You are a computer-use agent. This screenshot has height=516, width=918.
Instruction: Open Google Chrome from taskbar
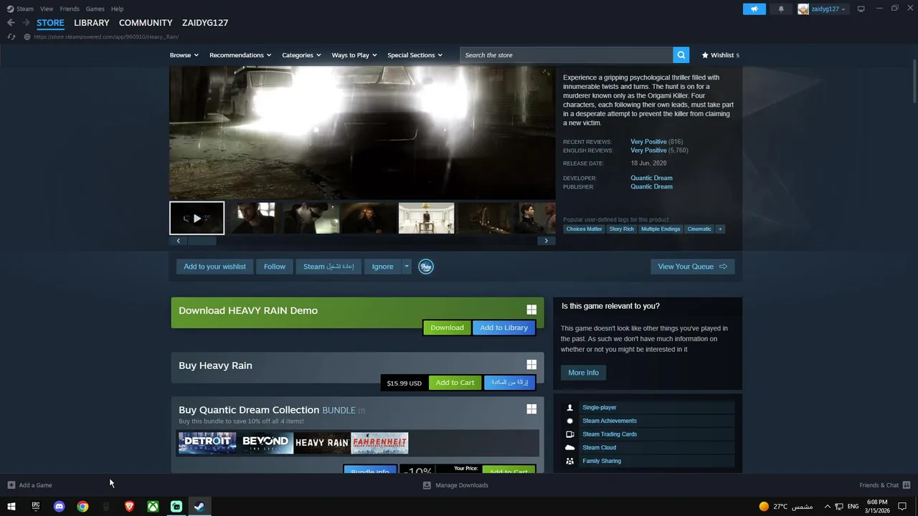pyautogui.click(x=82, y=507)
